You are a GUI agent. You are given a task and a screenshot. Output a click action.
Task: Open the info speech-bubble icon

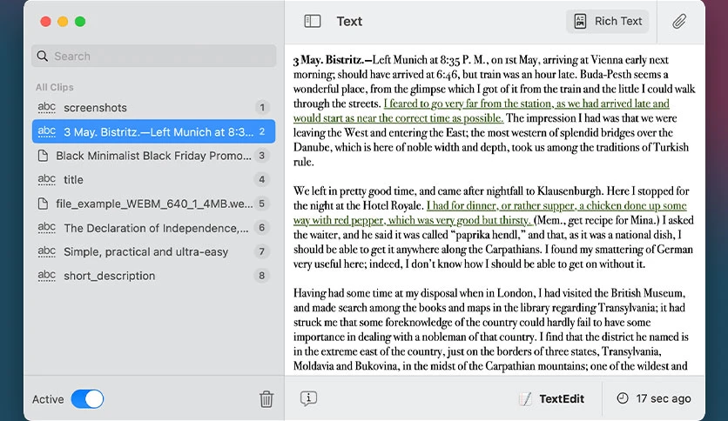coord(308,398)
